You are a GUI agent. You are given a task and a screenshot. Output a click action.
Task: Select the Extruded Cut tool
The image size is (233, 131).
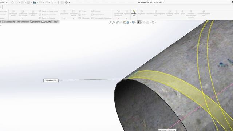coord(13,13)
